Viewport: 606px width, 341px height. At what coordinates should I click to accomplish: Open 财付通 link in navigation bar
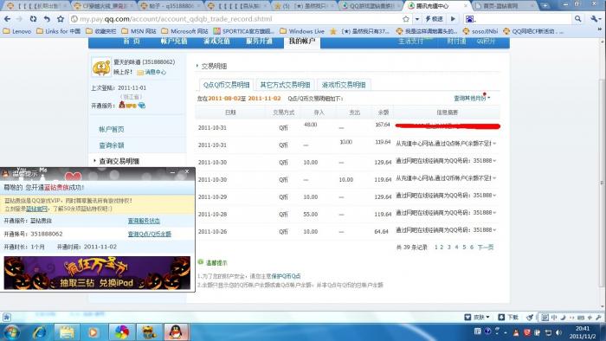point(457,41)
